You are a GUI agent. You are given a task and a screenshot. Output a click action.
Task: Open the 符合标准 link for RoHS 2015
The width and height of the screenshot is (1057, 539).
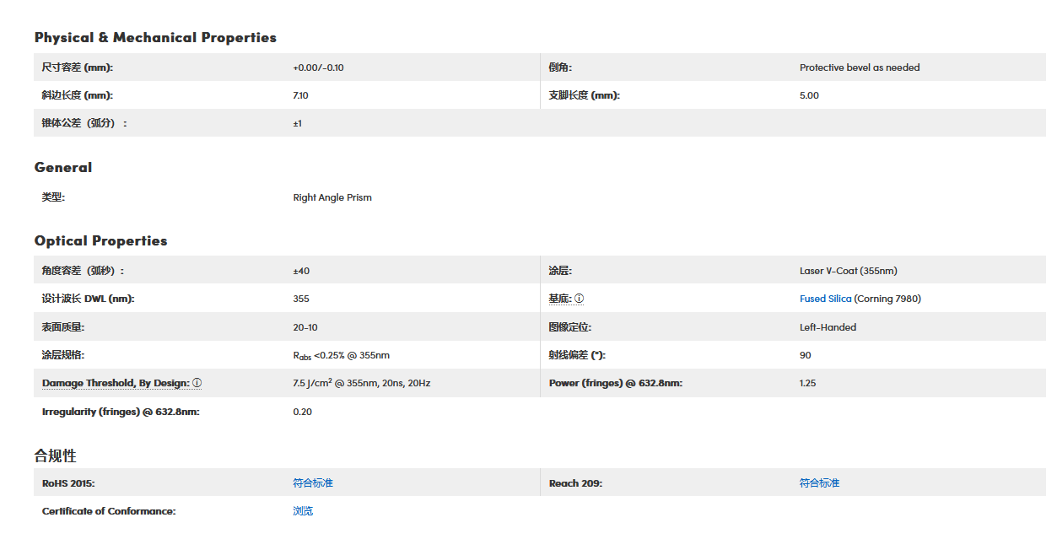coord(313,482)
